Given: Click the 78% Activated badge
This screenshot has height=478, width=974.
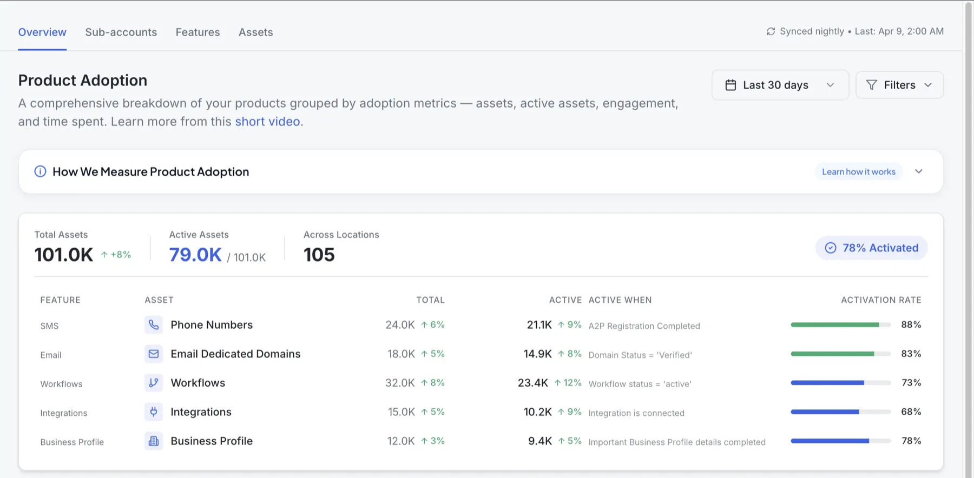Looking at the screenshot, I should 872,248.
